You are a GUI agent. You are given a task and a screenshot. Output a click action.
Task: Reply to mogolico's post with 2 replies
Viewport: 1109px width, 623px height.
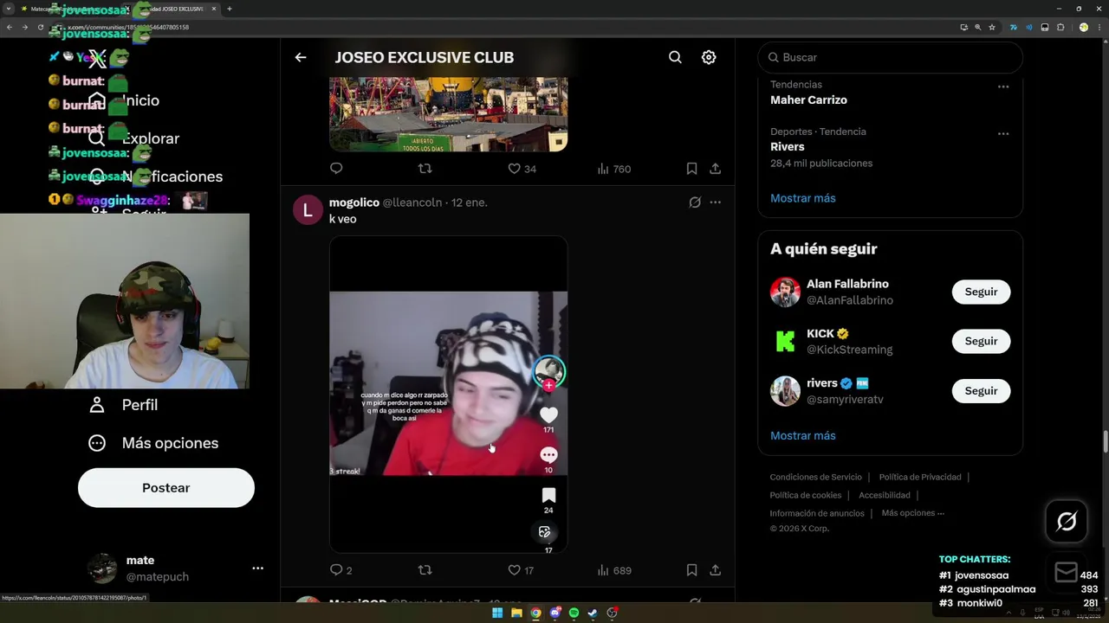coord(340,570)
